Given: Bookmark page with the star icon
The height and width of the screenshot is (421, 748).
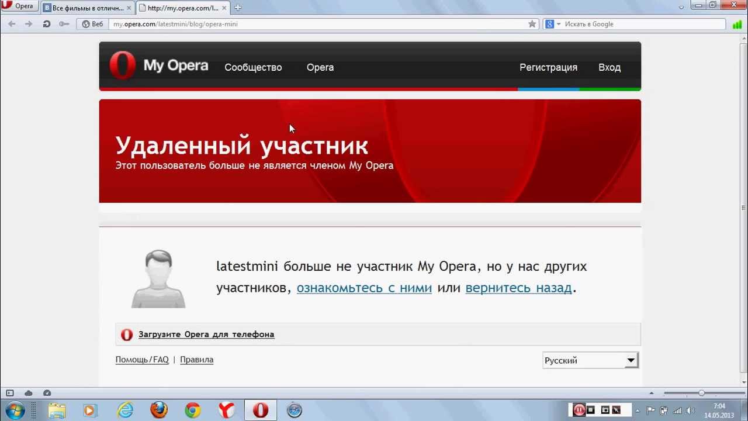Looking at the screenshot, I should pyautogui.click(x=532, y=24).
